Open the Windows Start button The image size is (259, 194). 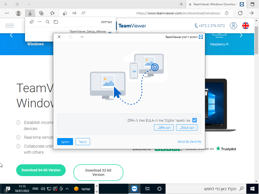click(x=252, y=189)
